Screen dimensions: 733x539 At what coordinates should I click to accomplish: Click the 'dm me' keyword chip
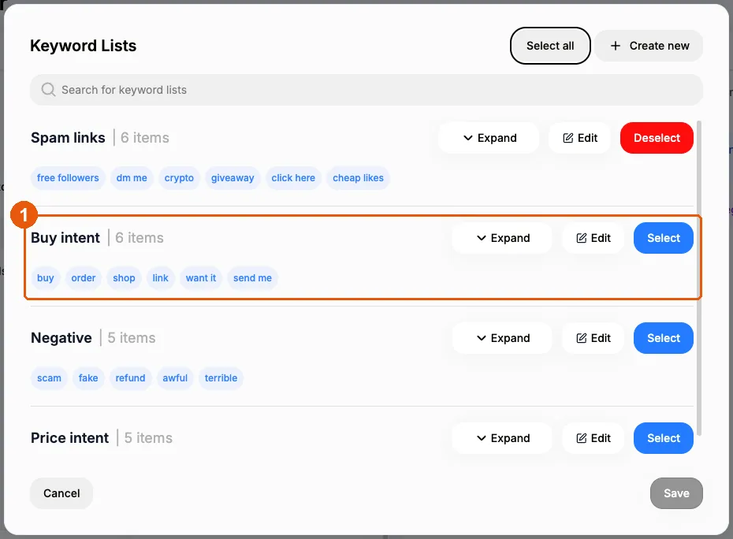pos(132,178)
